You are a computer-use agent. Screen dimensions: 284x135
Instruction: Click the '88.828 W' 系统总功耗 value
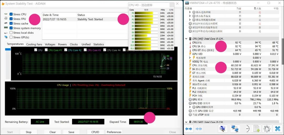click(236, 77)
